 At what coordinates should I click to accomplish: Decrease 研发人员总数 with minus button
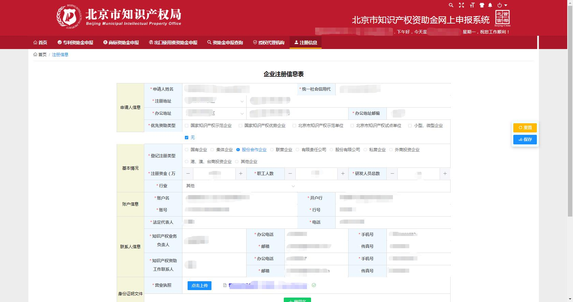(392, 174)
